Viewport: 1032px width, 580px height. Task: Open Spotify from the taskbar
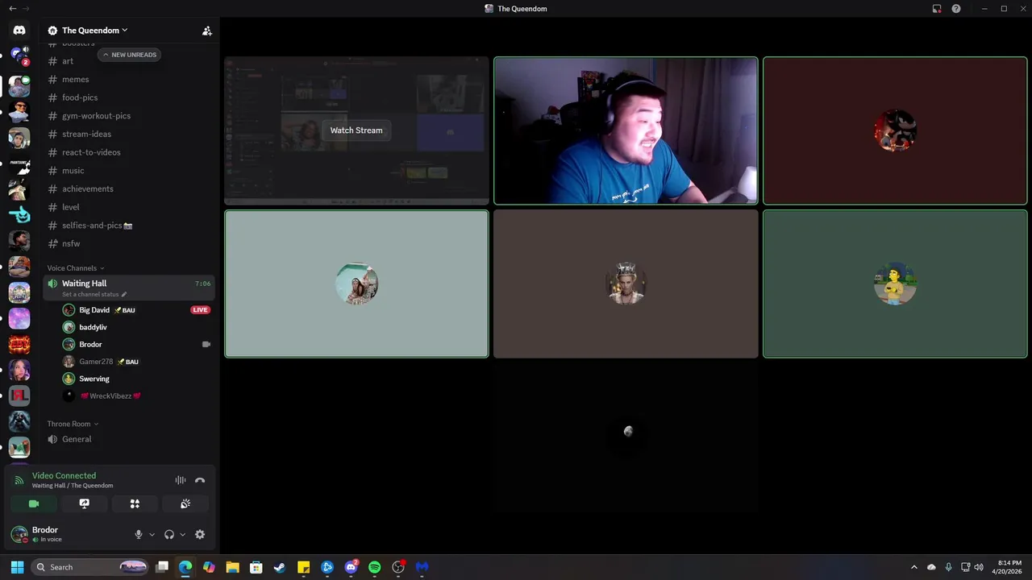pos(374,567)
